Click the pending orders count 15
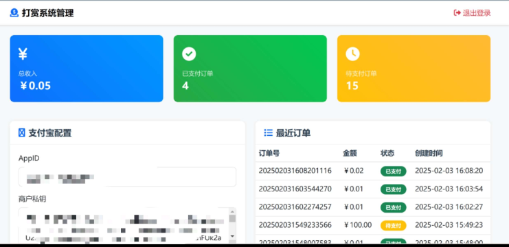Viewport: 509px width, 247px height. pos(352,86)
